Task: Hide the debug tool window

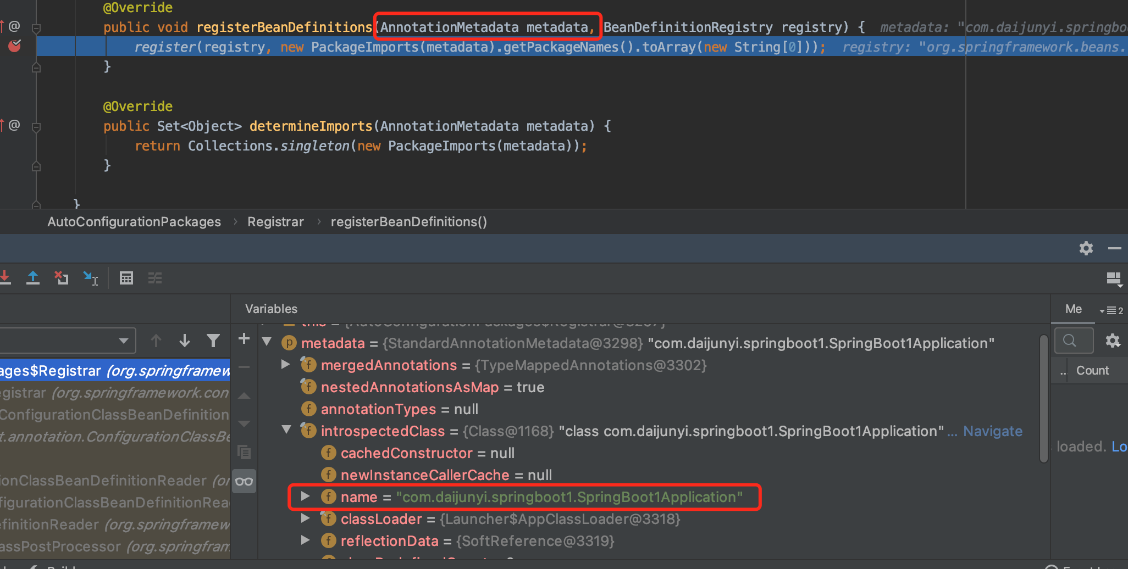Action: tap(1114, 248)
